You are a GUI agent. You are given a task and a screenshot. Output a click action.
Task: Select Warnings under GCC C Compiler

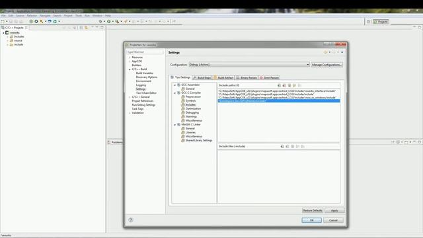[191, 117]
